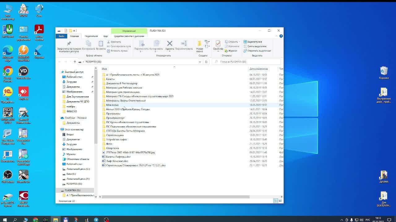This screenshot has width=396, height=222.
Task: Click Select all (Выделить все)
Action: 255,42
